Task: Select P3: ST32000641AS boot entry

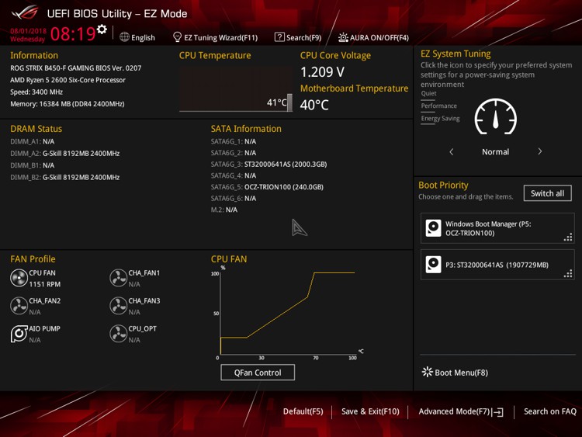Action: tap(497, 265)
